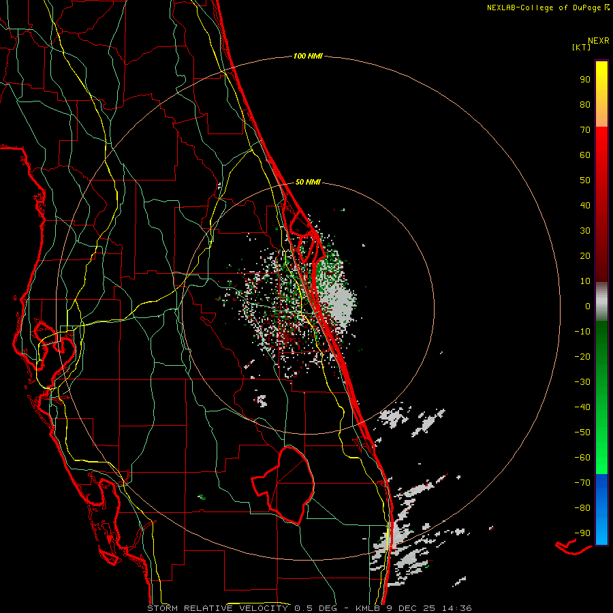Screen dimensions: 613x613
Task: Pick the blue band of the color scale
Action: point(601,509)
